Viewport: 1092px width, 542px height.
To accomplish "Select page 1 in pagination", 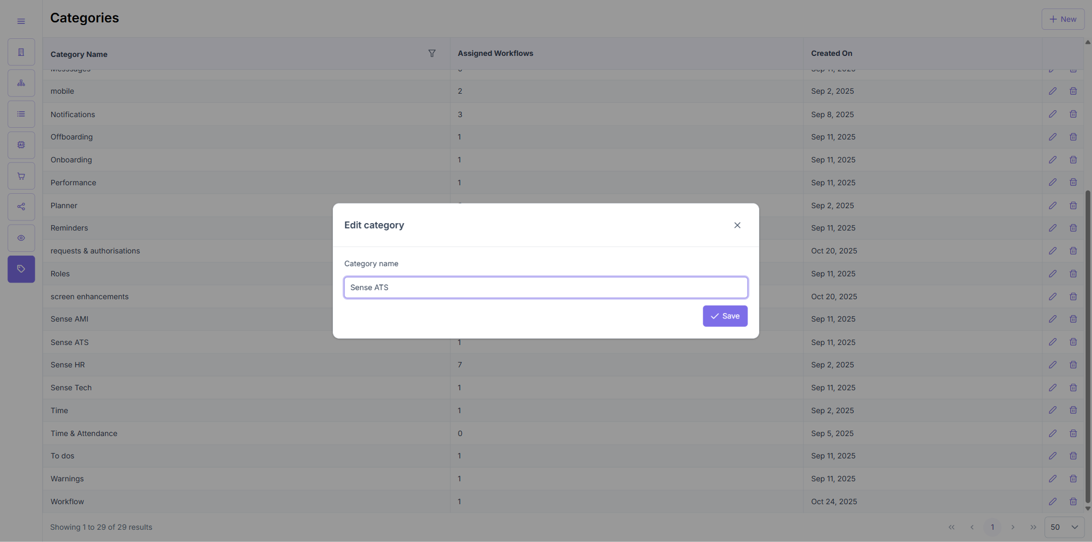I will point(992,527).
